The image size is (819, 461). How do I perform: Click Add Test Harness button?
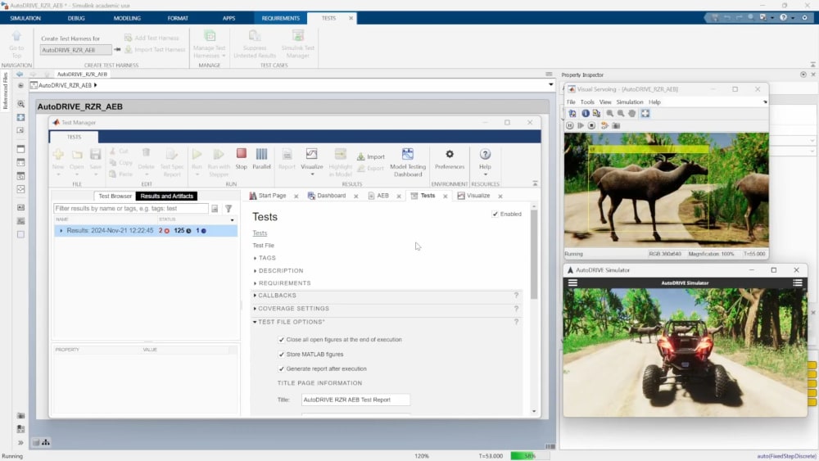[x=152, y=38]
